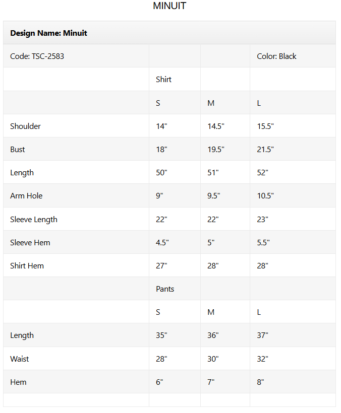Select the Arm Hole row label
This screenshot has height=413, width=341.
[x=26, y=196]
